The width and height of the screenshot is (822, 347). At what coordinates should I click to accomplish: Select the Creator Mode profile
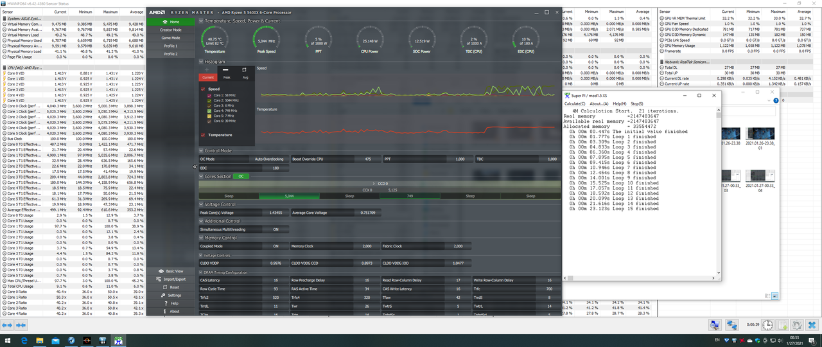click(171, 30)
